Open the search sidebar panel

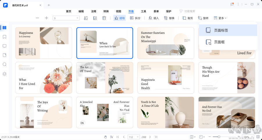pyautogui.click(x=5, y=64)
